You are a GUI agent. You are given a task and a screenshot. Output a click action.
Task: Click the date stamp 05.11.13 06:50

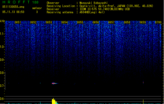pyautogui.click(x=13, y=12)
